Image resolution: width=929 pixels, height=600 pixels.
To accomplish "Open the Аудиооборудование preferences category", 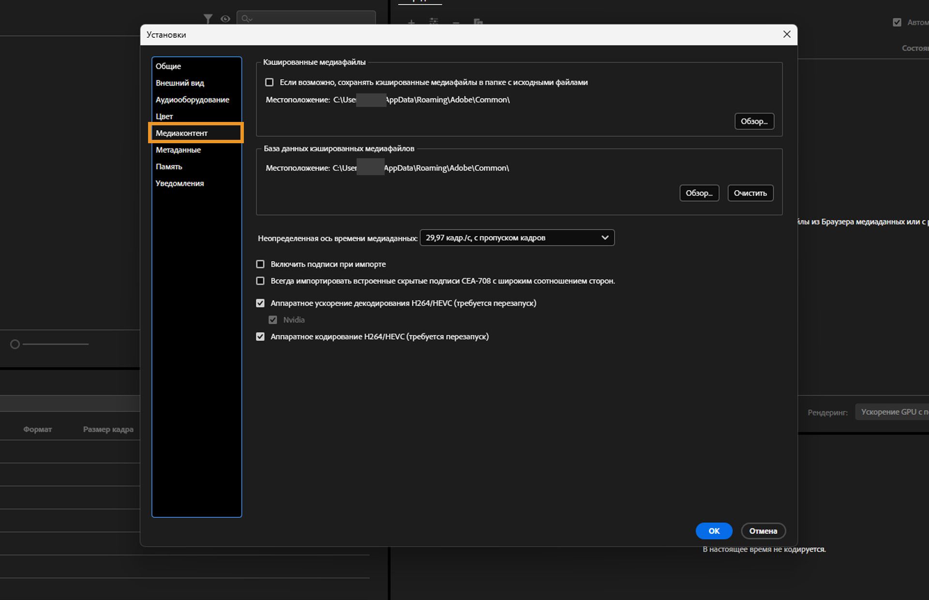I will pos(192,100).
